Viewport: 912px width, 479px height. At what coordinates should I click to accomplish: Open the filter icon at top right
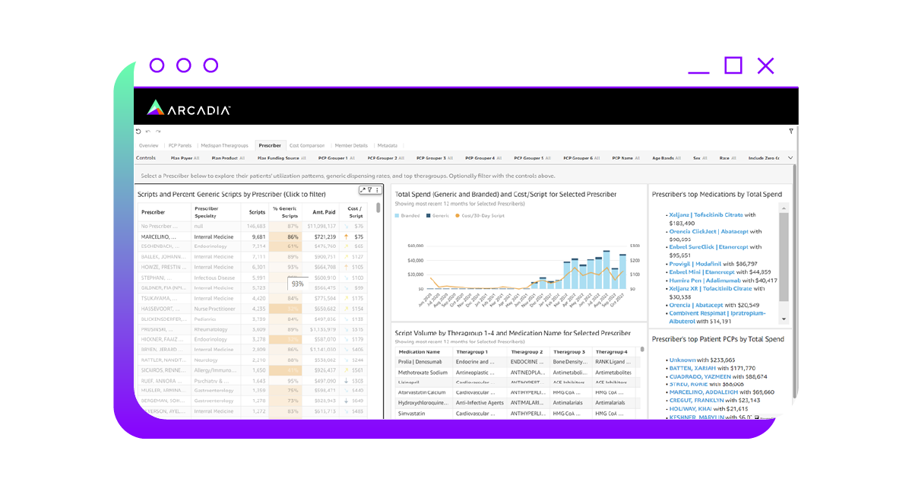tap(790, 131)
